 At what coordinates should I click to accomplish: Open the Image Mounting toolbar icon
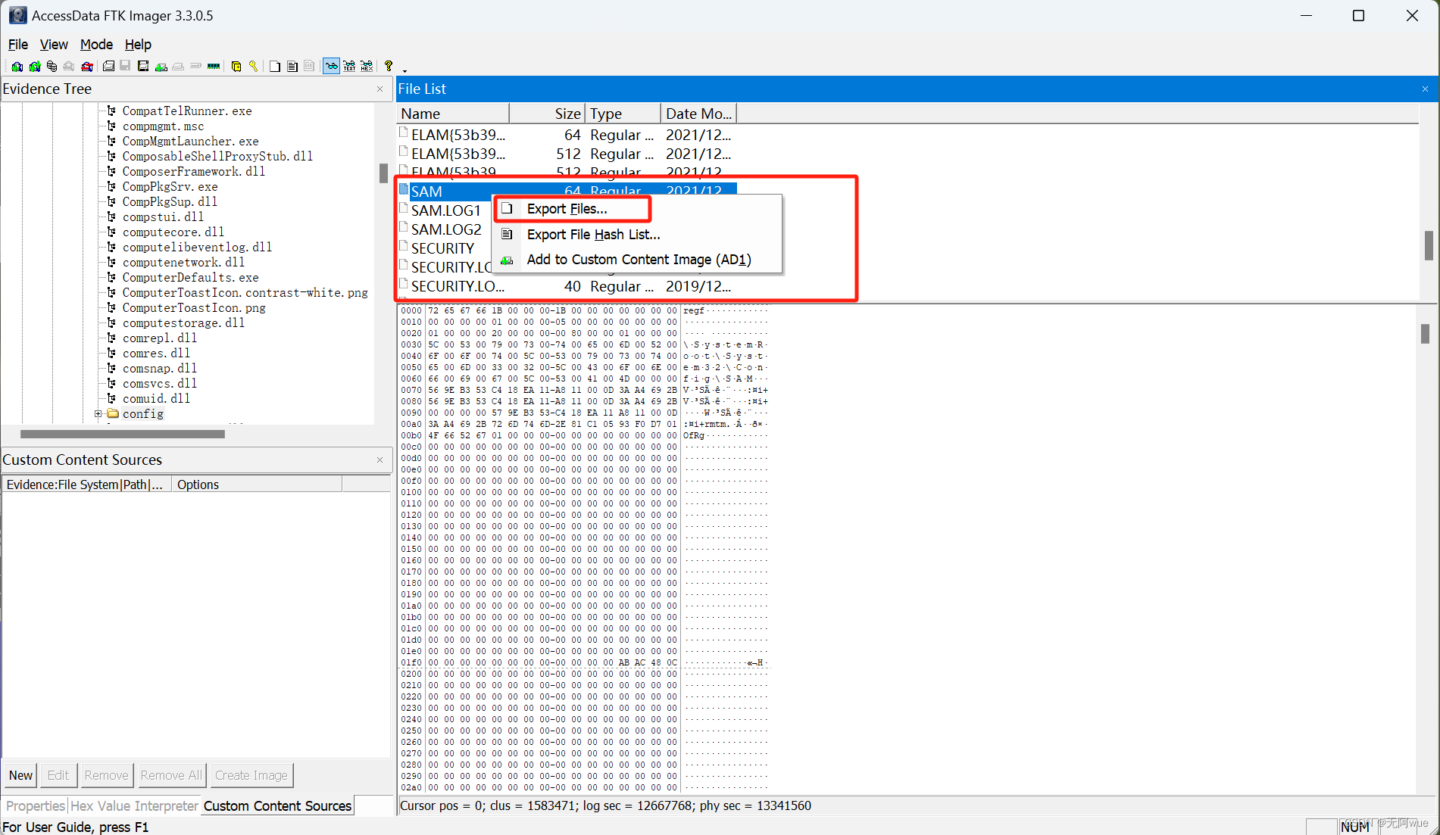tap(52, 67)
